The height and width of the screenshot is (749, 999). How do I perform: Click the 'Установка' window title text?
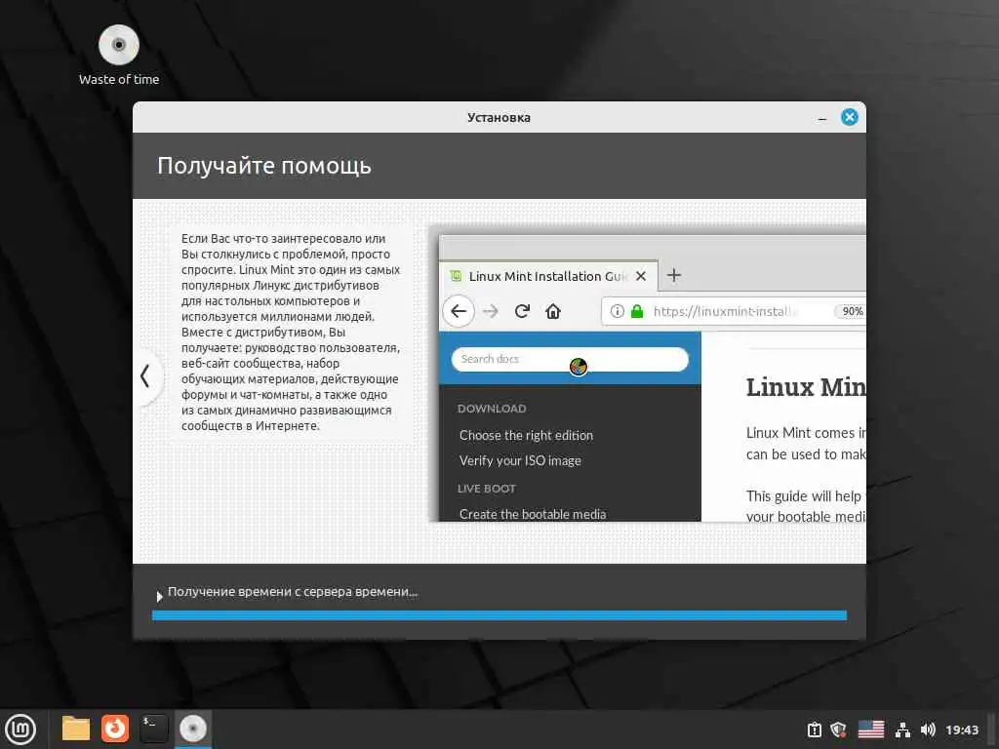click(499, 117)
